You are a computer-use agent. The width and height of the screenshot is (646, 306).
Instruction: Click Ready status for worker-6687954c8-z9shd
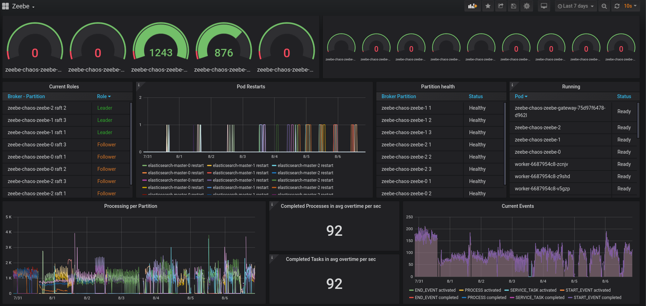tap(624, 176)
